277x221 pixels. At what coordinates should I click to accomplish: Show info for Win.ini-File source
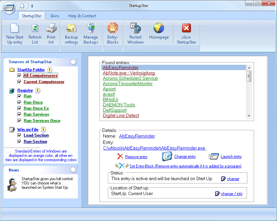[x=43, y=130]
